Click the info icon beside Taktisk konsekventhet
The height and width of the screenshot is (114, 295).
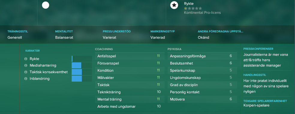[x=26, y=72]
